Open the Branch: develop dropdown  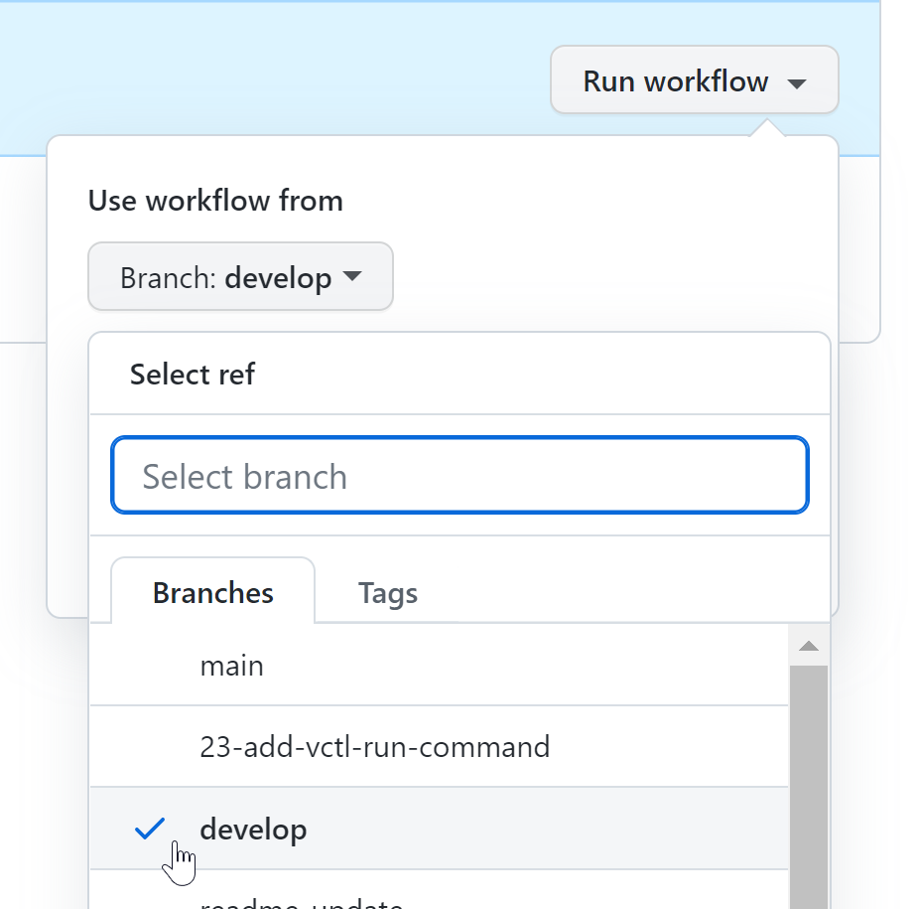tap(240, 276)
